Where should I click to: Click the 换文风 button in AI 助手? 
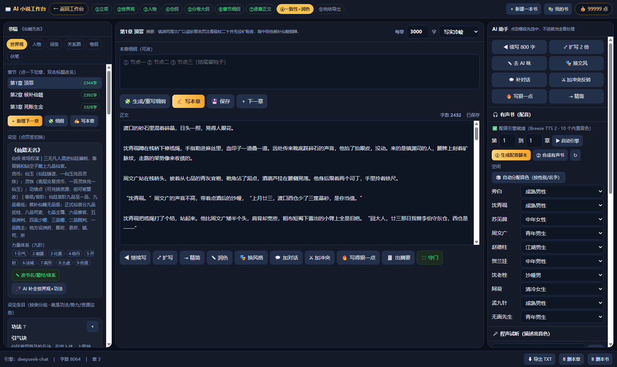[x=576, y=63]
